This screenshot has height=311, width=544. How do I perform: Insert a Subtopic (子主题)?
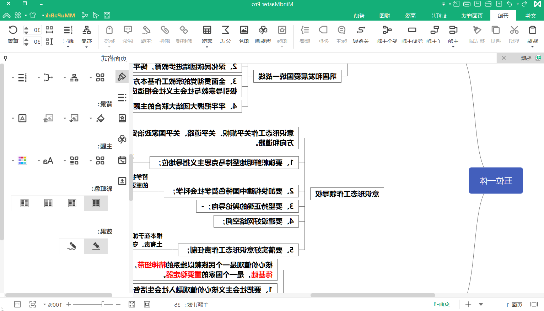[x=435, y=30]
